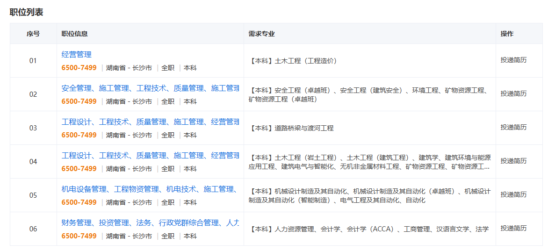Screen dimensions: 548x251
Task: Open the 机电设备管理 job posting link
Action: coord(150,189)
